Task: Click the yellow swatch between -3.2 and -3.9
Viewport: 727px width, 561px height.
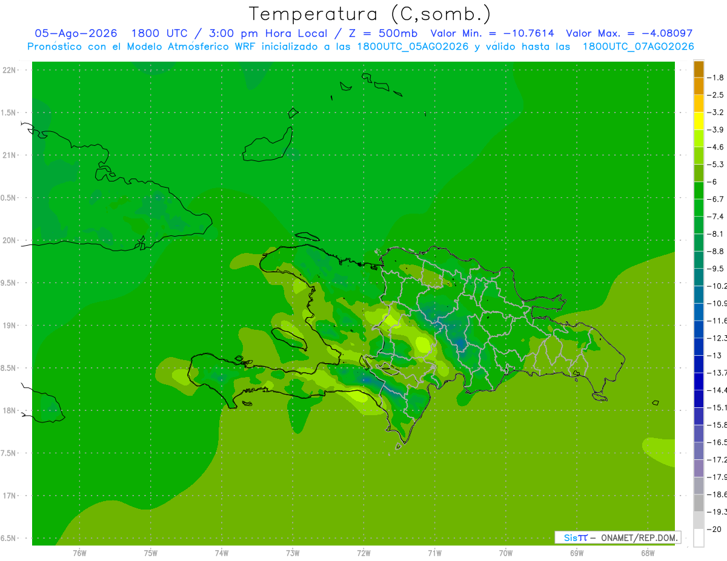Action: point(699,121)
